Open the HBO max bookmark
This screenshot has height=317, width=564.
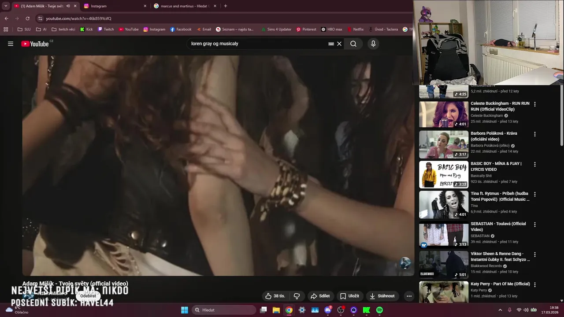[x=332, y=29]
